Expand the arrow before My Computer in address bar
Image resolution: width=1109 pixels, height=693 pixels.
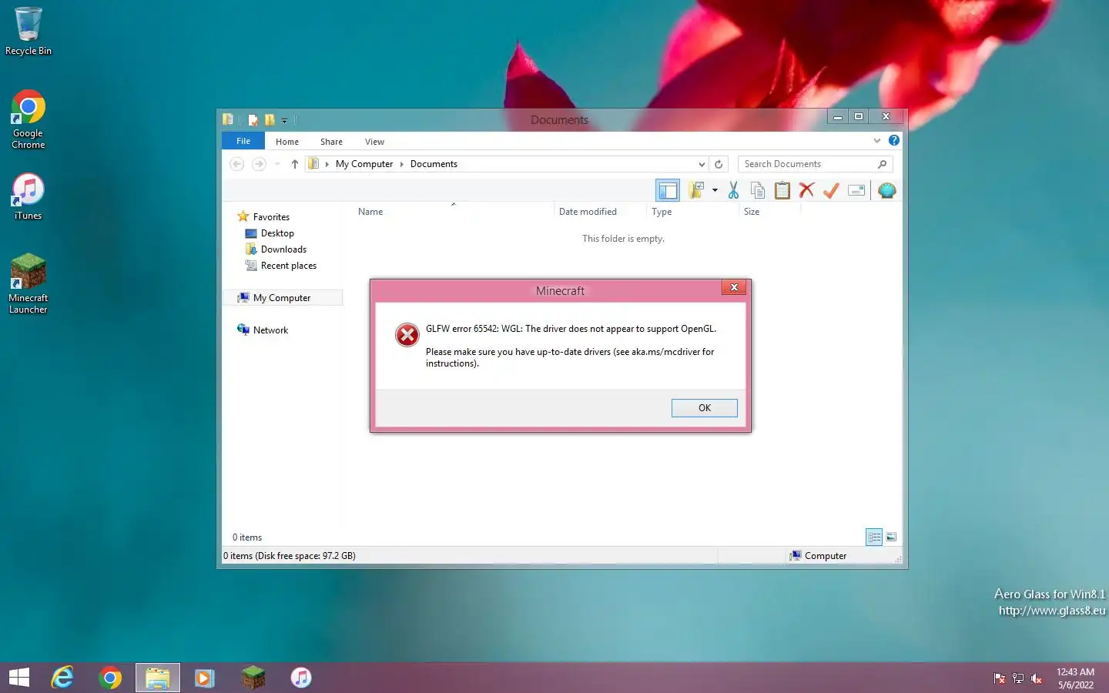pyautogui.click(x=327, y=164)
